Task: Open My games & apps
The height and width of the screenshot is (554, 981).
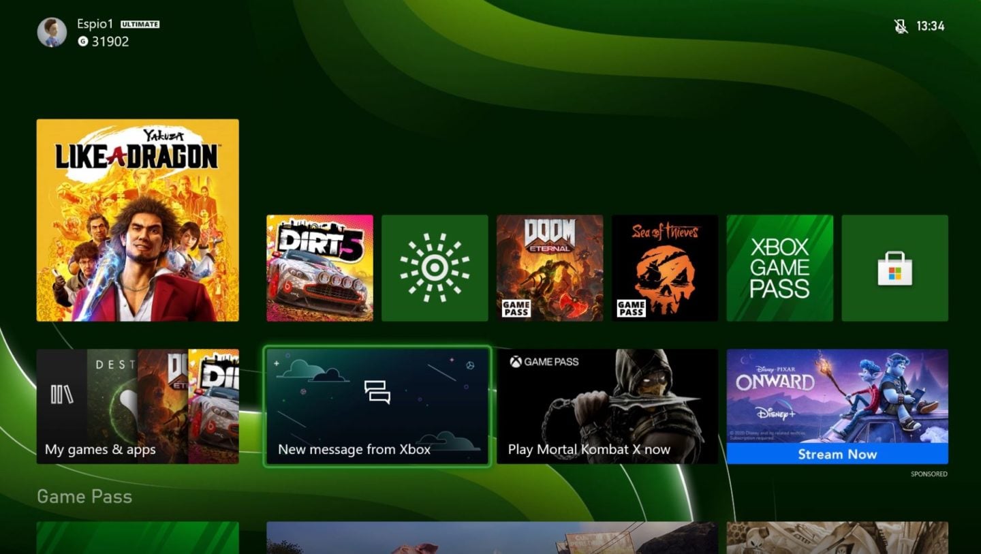Action: pyautogui.click(x=136, y=405)
